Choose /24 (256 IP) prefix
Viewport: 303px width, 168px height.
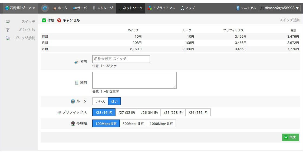pyautogui.click(x=198, y=112)
